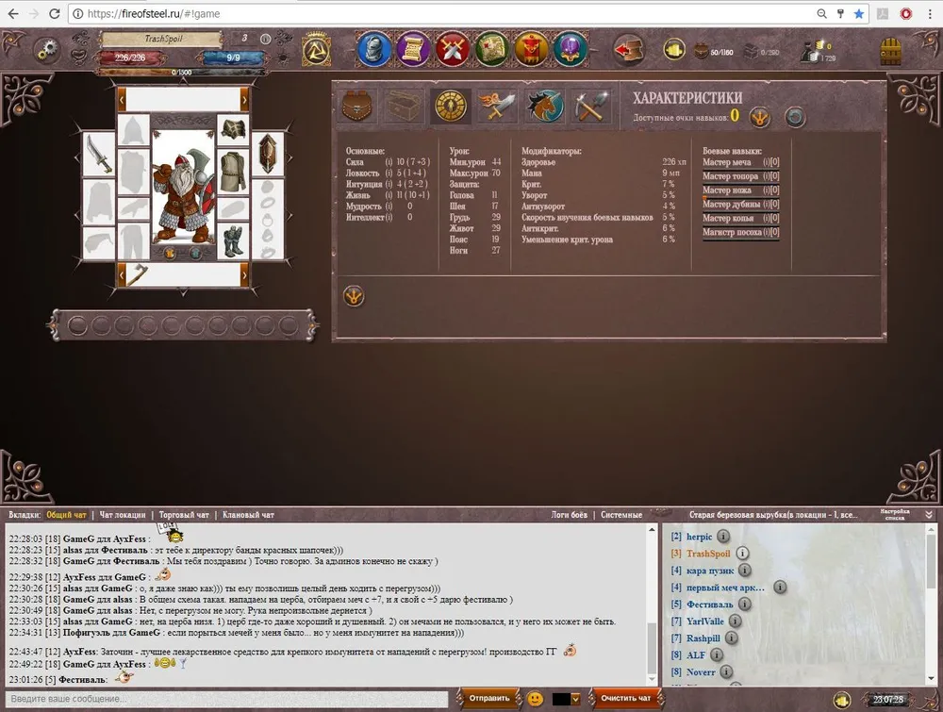Screen dimensions: 943x712
Task: Click info icon next to Фестиваль
Action: pos(745,604)
